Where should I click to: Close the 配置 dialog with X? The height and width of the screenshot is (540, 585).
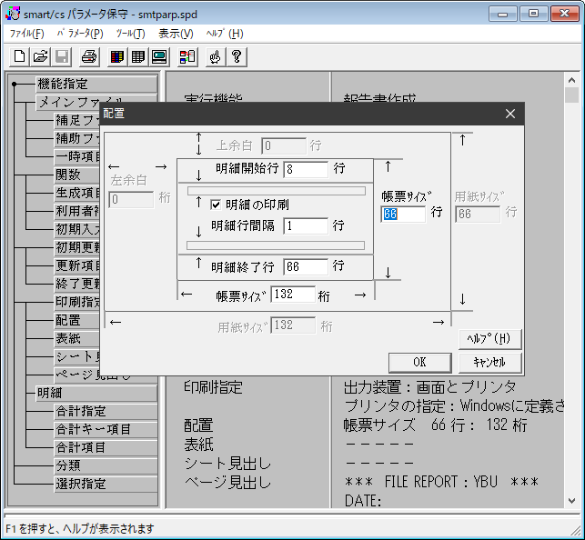(x=510, y=114)
